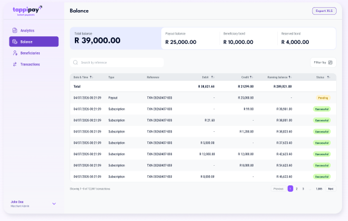Click the John Doe user name
348x221 pixels.
tap(17, 202)
